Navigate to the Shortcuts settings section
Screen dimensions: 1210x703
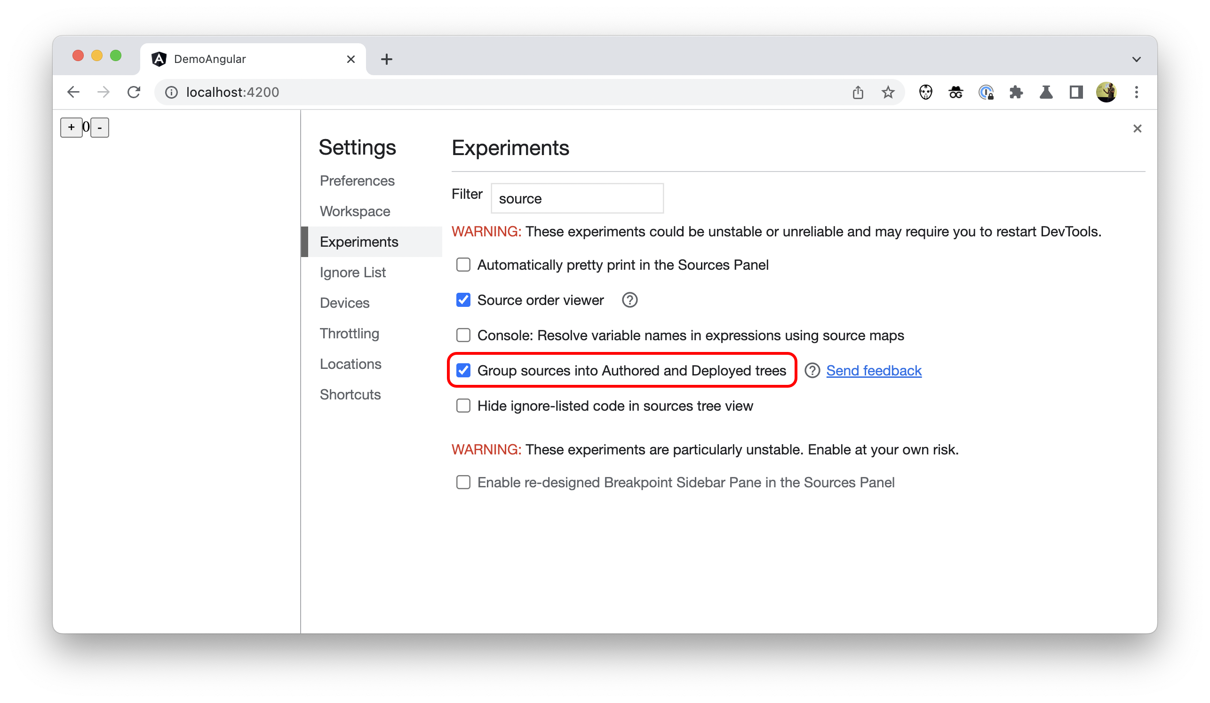click(x=350, y=393)
